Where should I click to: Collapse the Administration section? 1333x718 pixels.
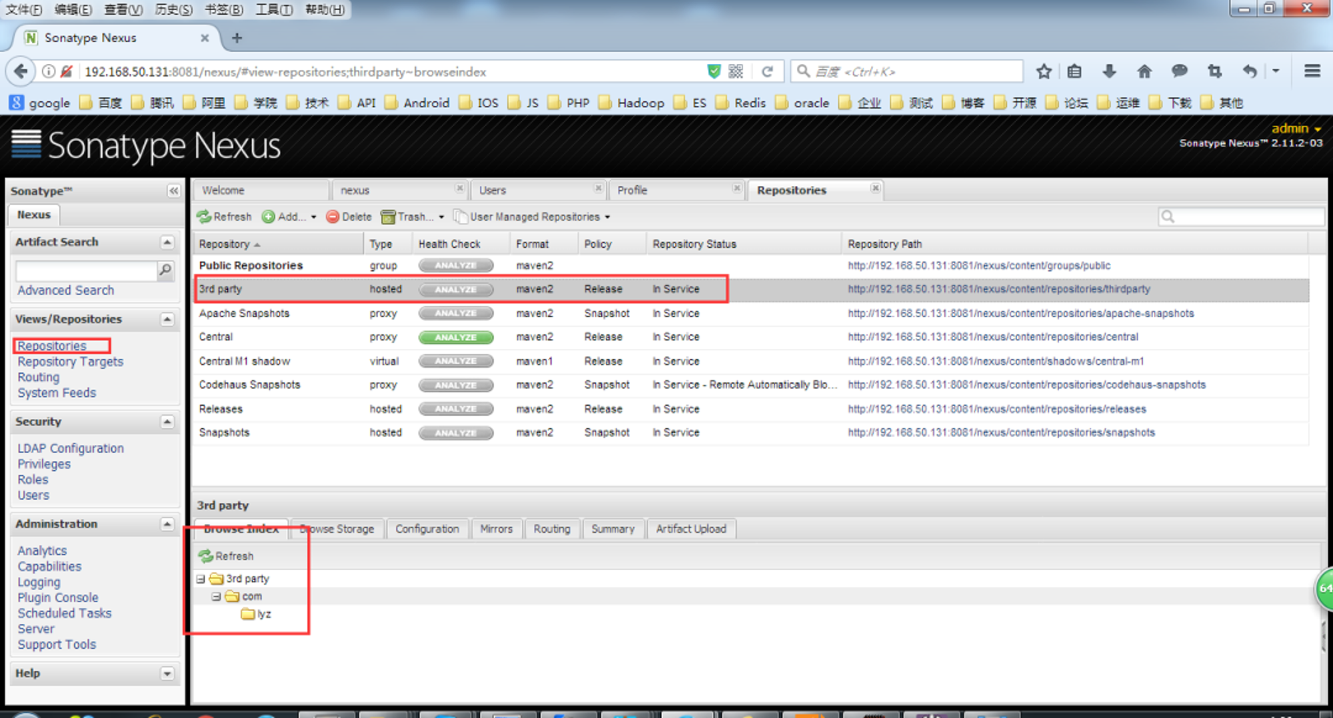[x=167, y=525]
